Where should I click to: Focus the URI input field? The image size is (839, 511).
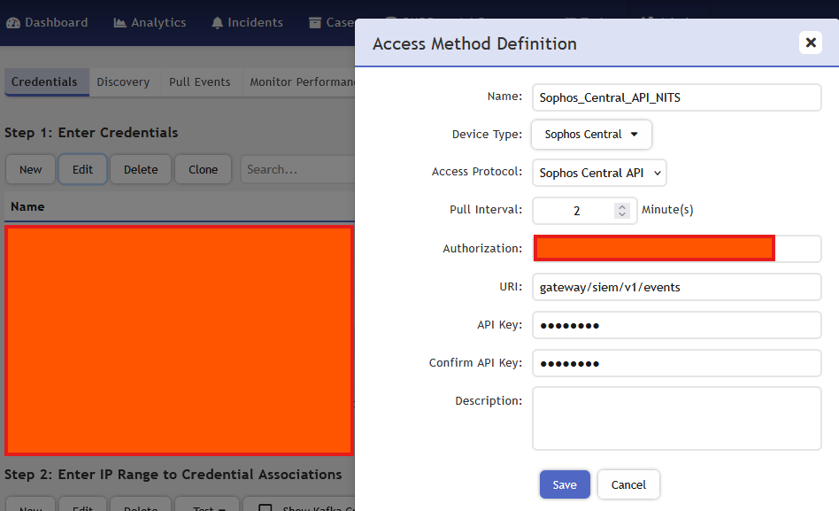click(x=677, y=287)
